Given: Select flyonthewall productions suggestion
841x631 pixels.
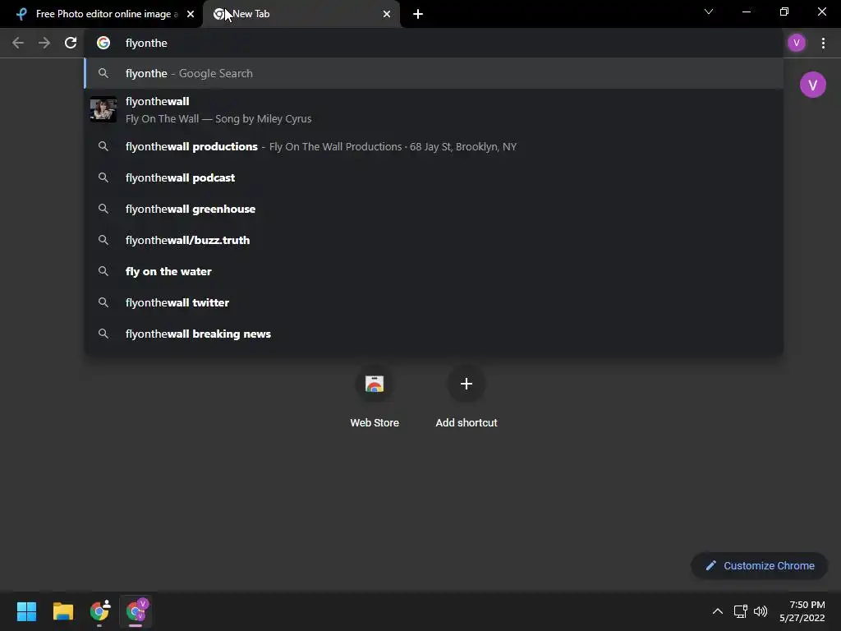Looking at the screenshot, I should [x=434, y=146].
